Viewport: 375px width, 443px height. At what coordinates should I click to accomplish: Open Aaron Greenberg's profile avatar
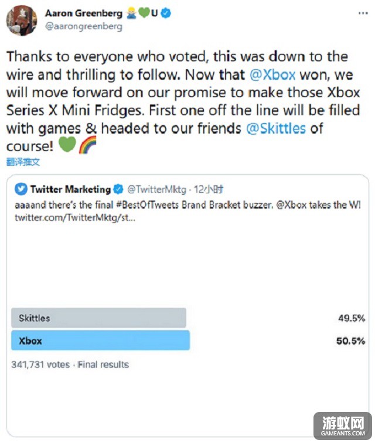click(22, 21)
